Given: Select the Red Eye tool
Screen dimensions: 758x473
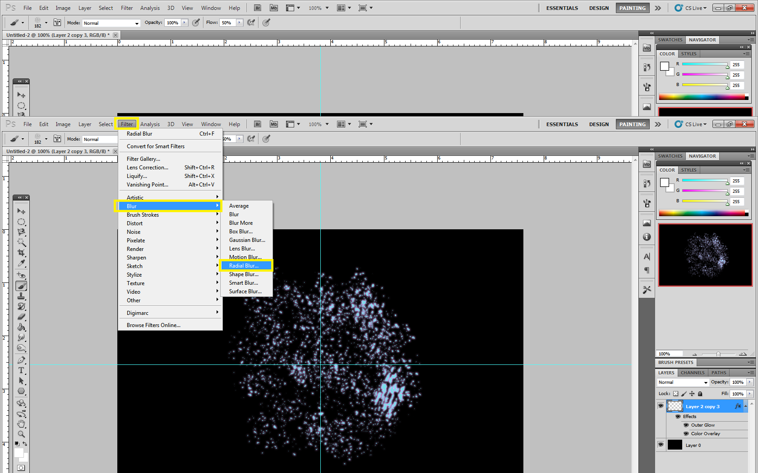Looking at the screenshot, I should [21, 275].
